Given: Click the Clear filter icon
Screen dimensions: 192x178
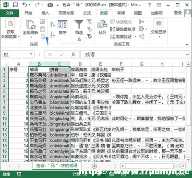Looking at the screenshot, I should 89,22.
